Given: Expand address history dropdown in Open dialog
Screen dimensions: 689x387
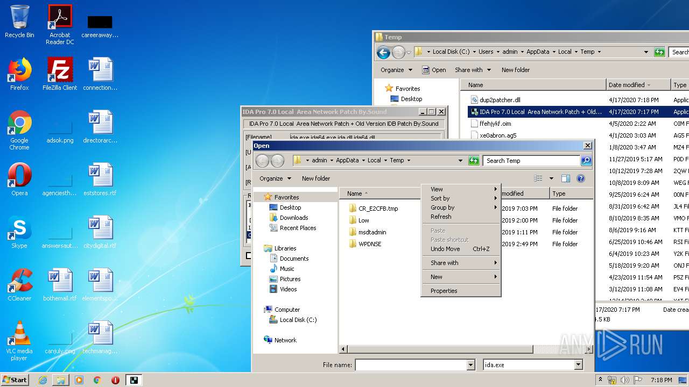Looking at the screenshot, I should pos(460,160).
